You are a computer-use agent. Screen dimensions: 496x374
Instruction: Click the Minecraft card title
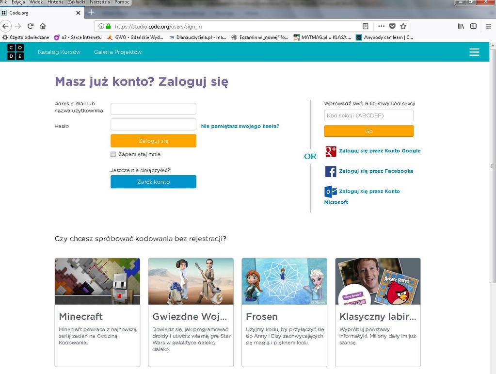80,316
